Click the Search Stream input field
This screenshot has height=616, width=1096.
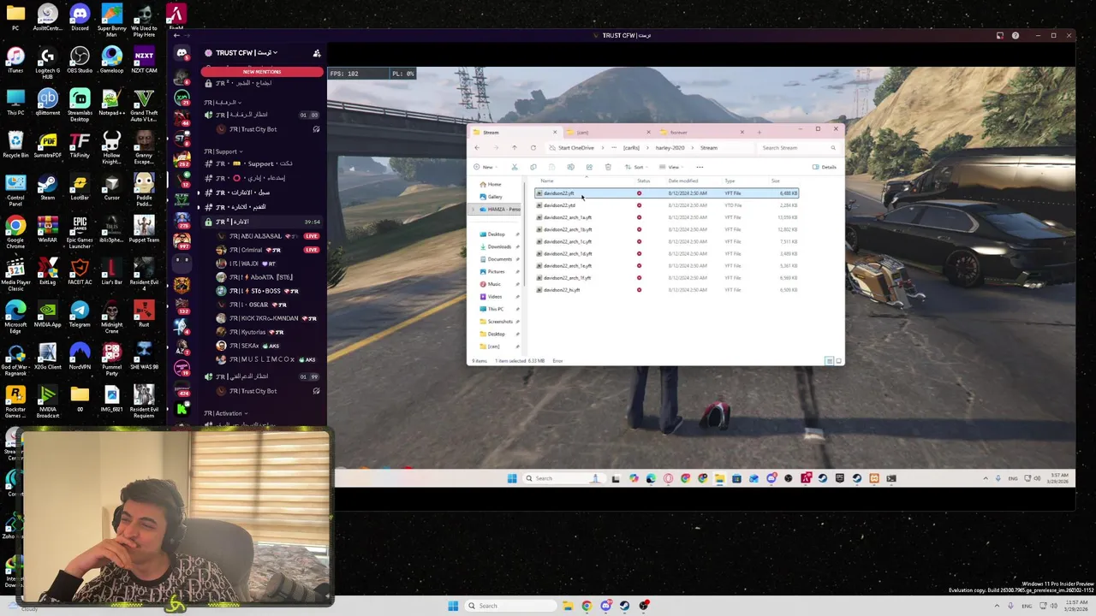point(799,147)
